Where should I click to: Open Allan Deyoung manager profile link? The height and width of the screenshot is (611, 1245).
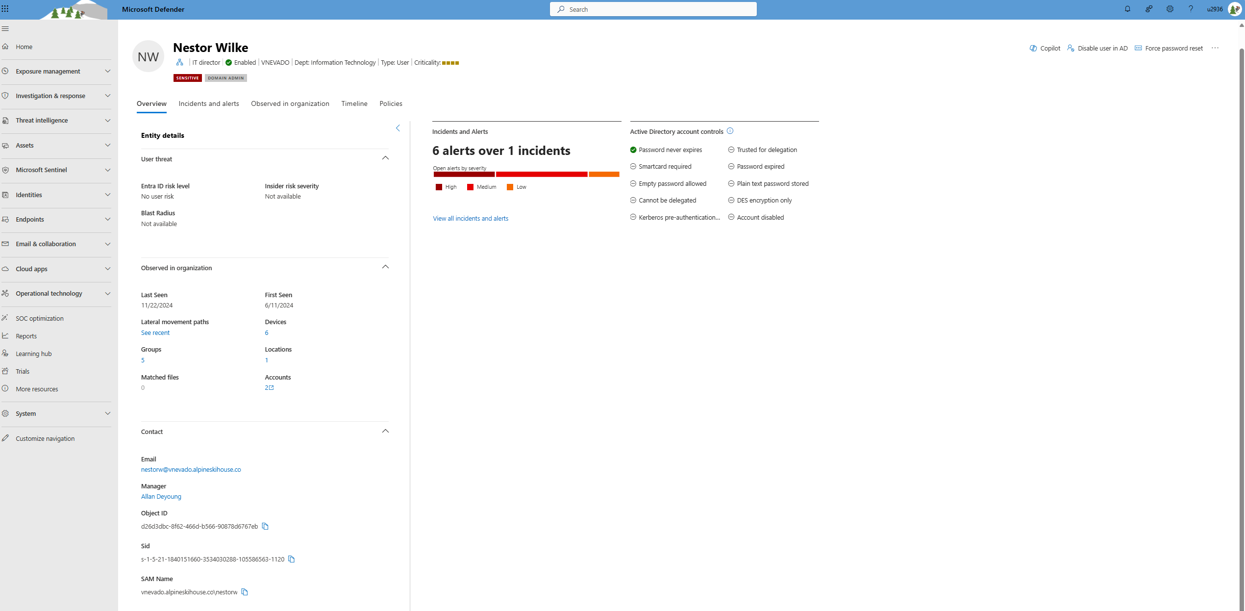point(161,497)
